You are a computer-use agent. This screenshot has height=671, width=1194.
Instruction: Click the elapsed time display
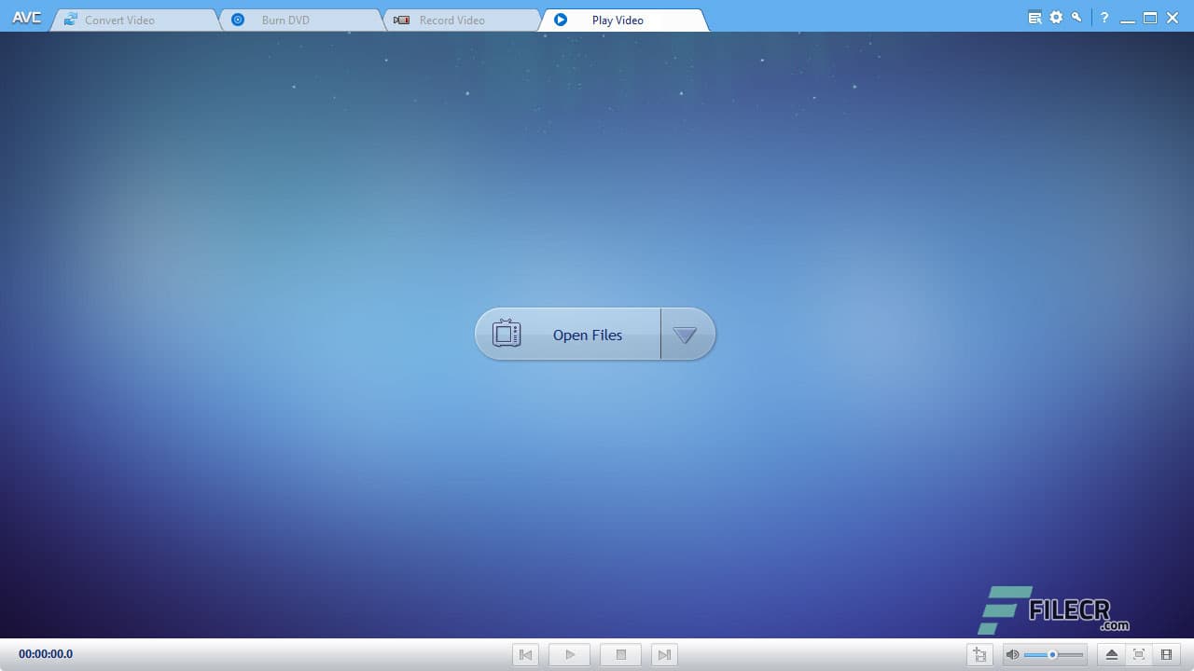coord(44,653)
